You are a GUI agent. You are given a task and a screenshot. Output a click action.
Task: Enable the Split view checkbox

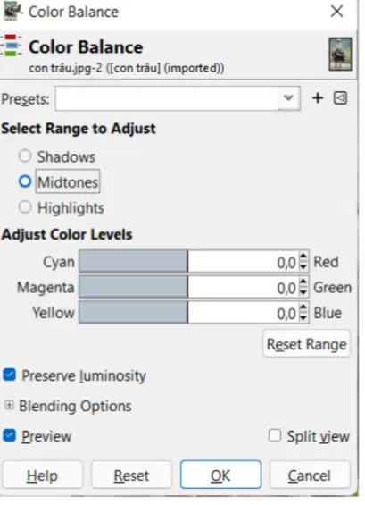(275, 435)
